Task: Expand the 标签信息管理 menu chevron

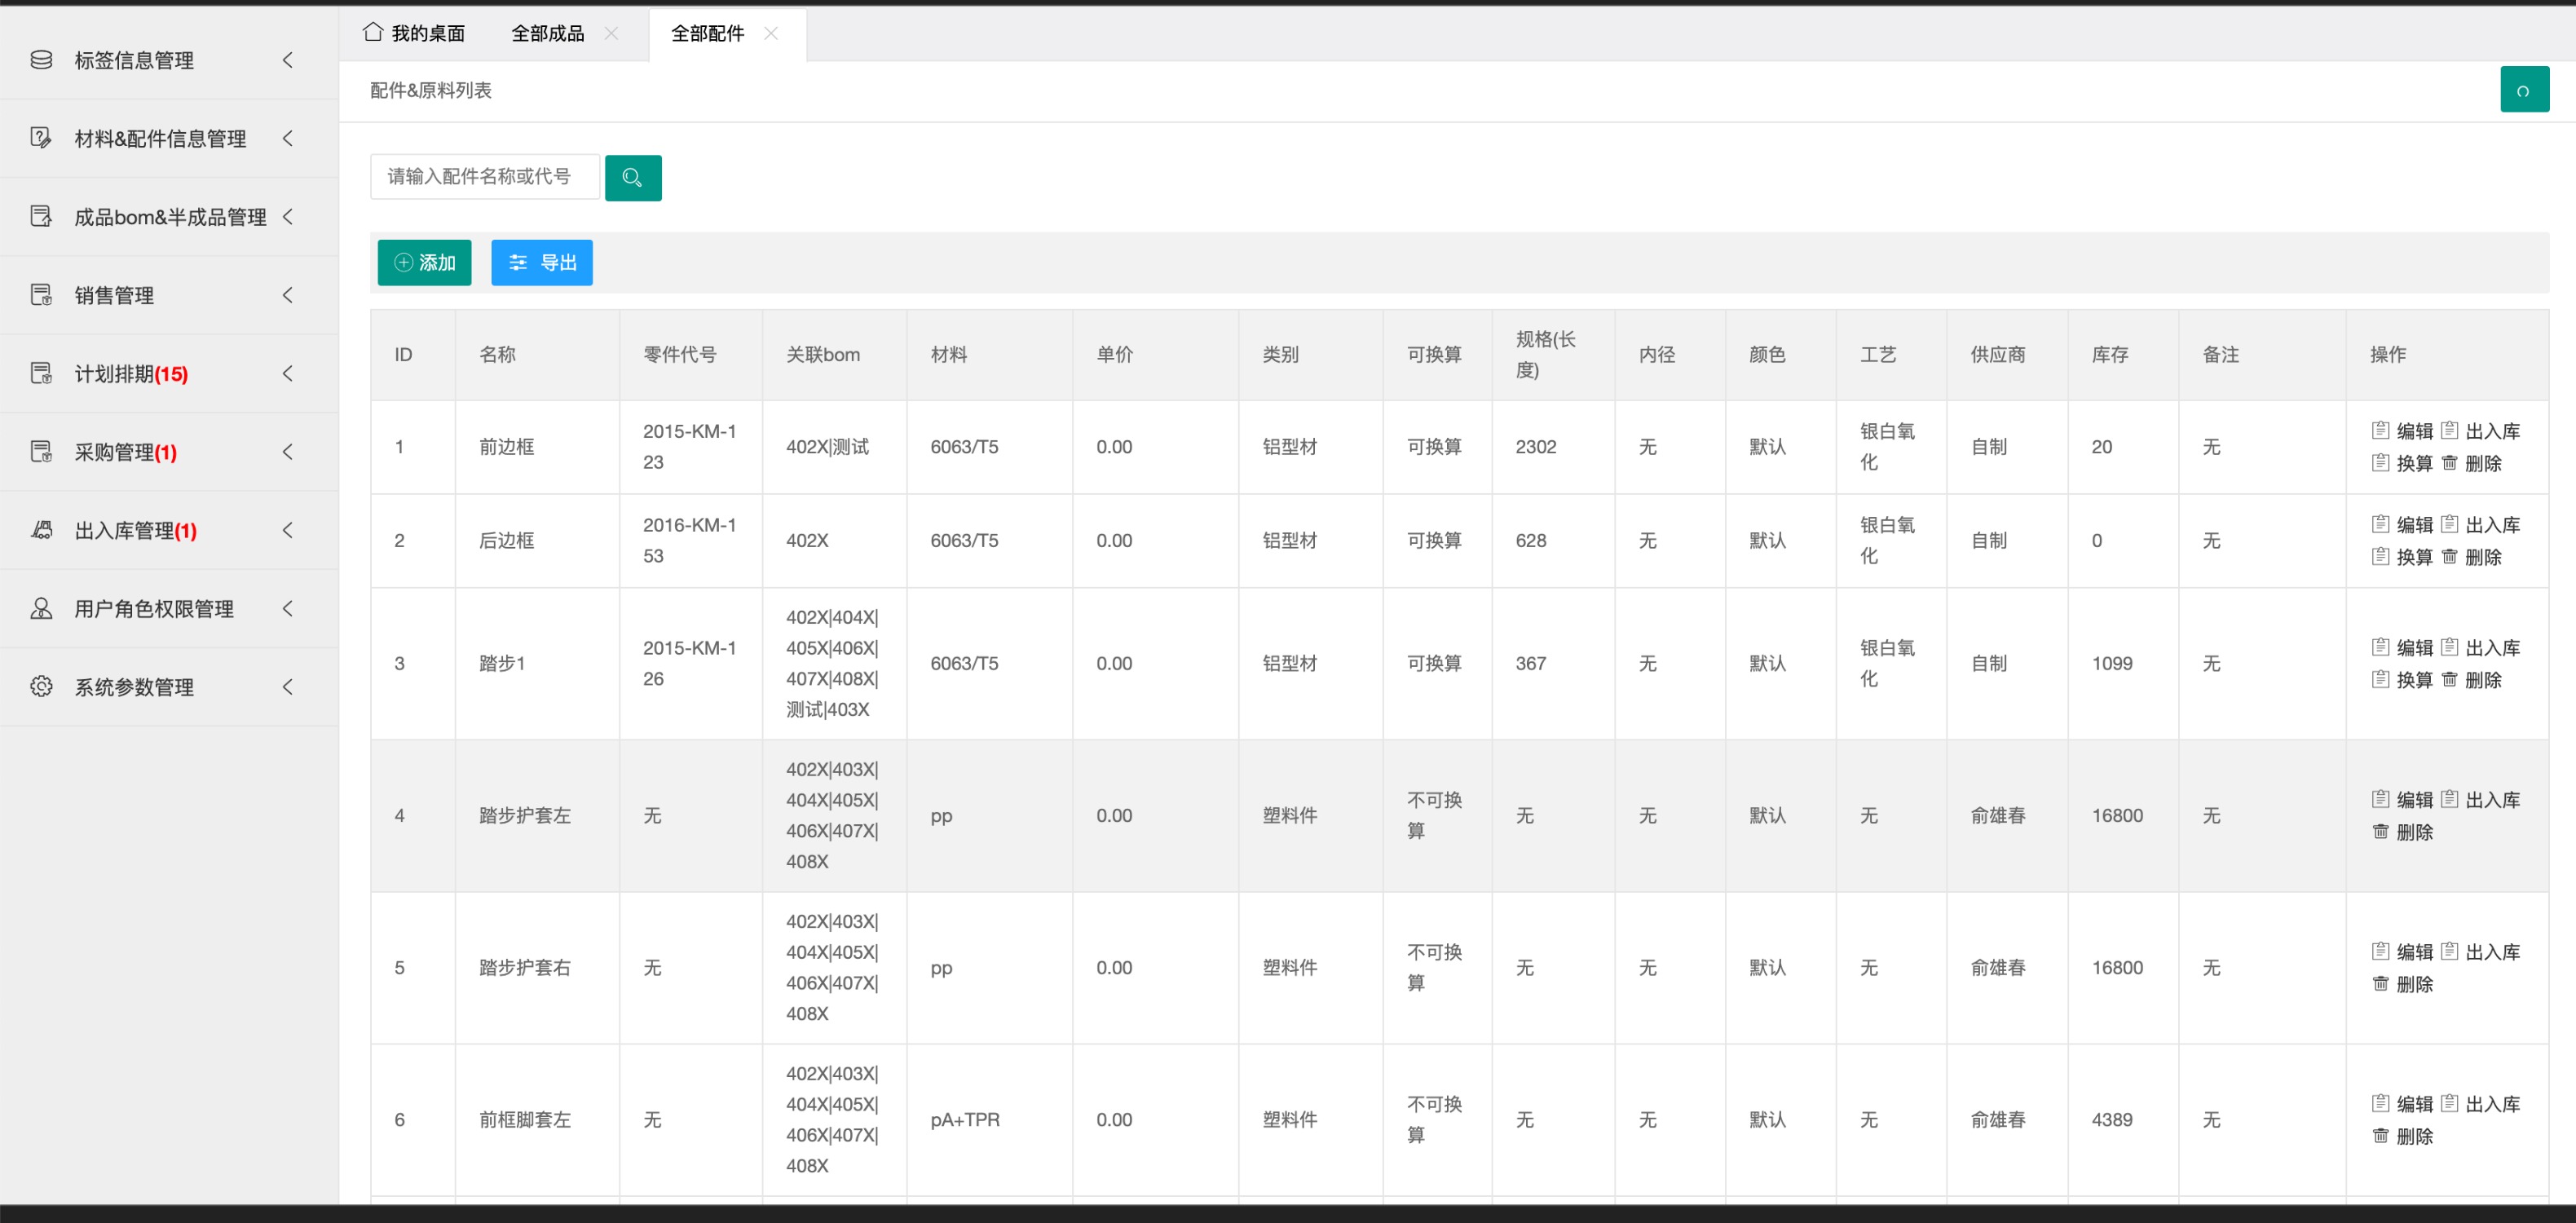Action: (x=288, y=60)
